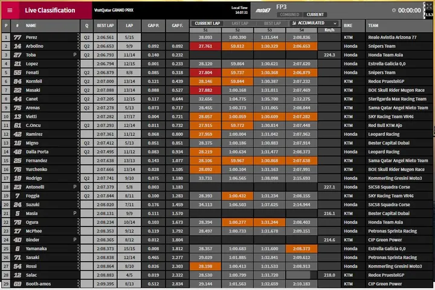Image resolution: width=435 pixels, height=290 pixels.
Task: Click the clock icon beside the 00:00:00 timer
Action: [x=394, y=10]
